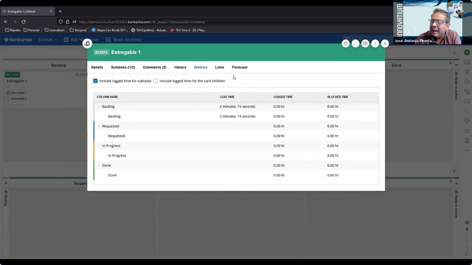Open the Subtasks (1/2) tab
Screen dimensions: 472x265
tap(123, 67)
